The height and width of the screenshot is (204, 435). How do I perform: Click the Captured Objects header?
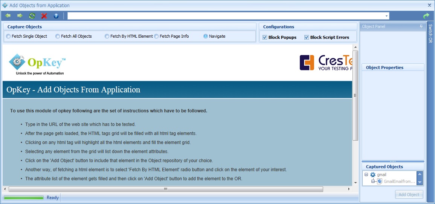393,166
